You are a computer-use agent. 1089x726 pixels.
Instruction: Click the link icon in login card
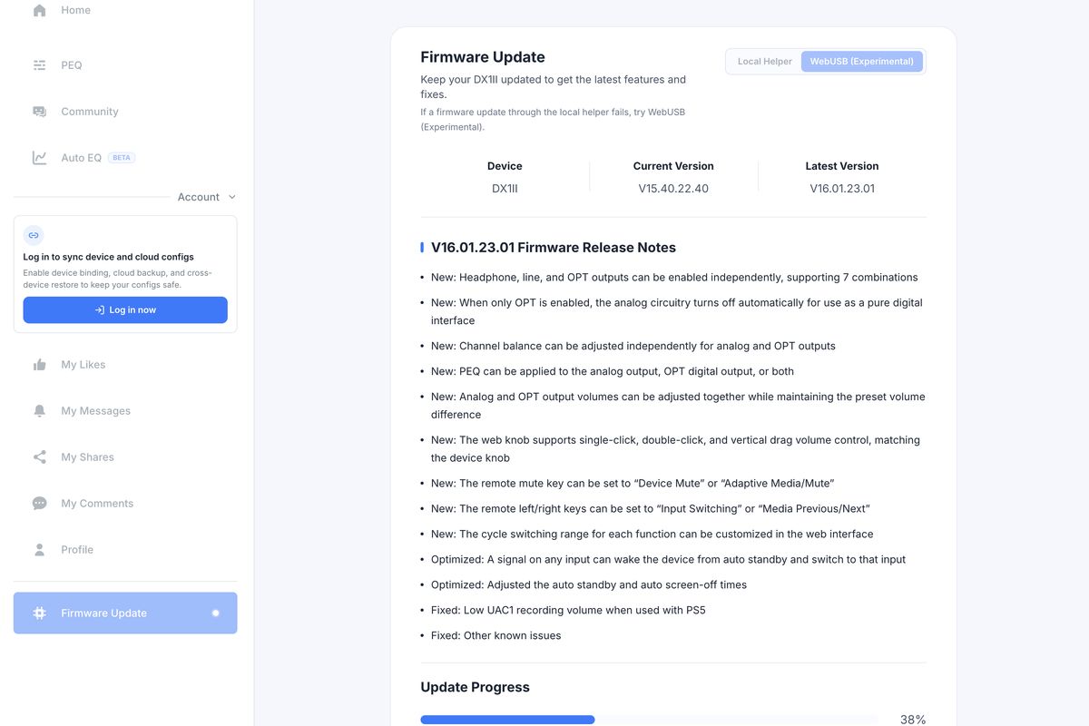[34, 235]
